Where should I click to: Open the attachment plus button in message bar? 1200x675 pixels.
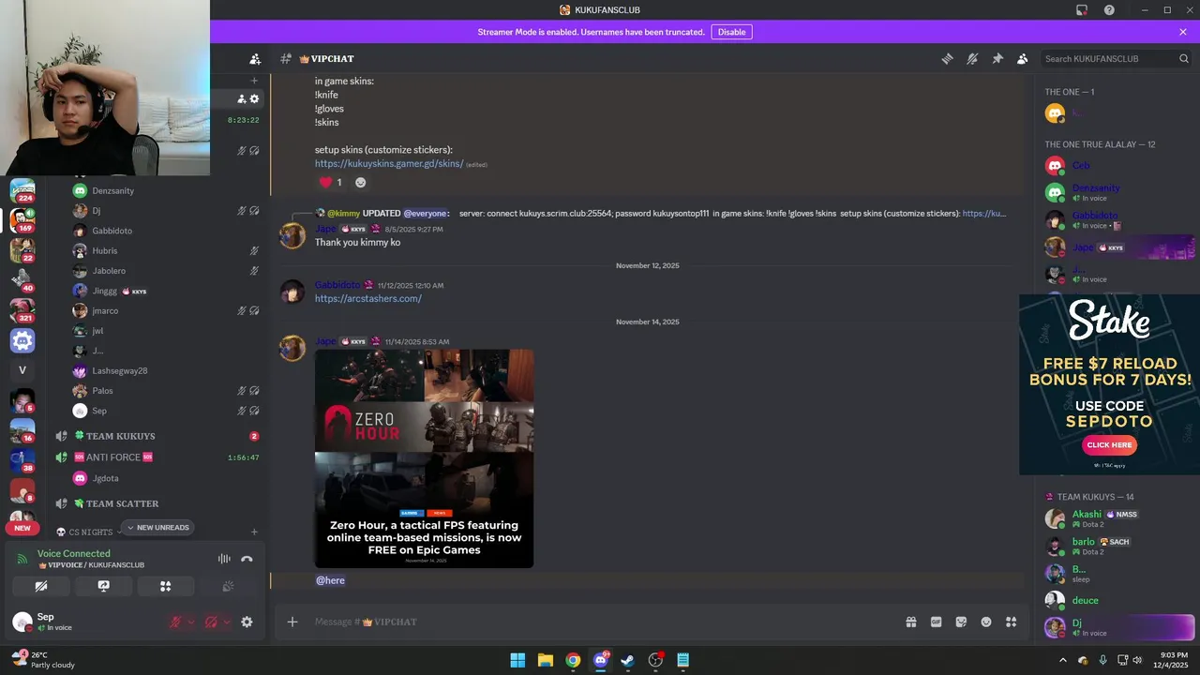(292, 622)
